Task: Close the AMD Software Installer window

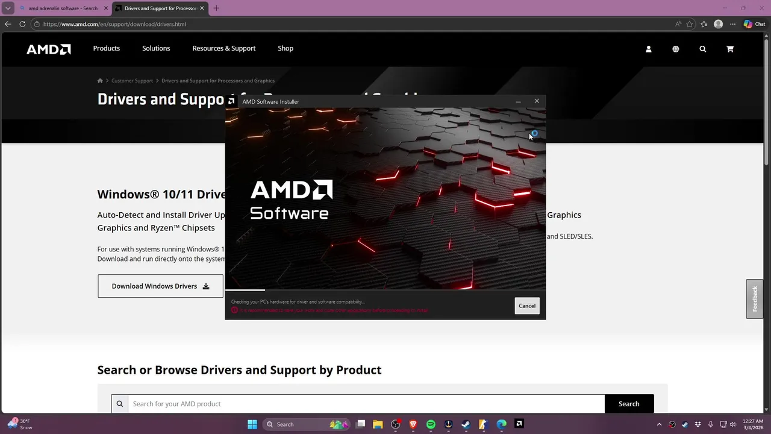Action: [x=537, y=101]
